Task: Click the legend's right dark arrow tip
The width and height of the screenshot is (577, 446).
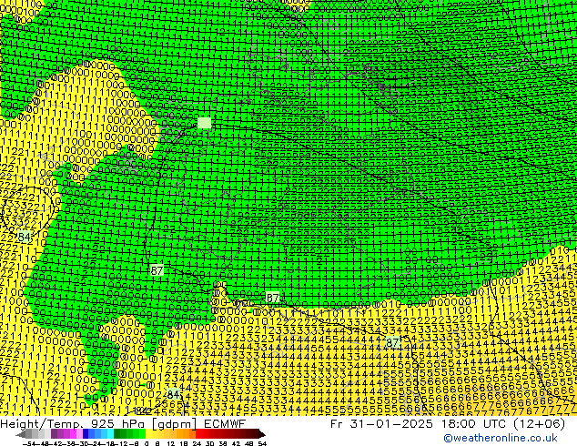Action: coord(264,434)
